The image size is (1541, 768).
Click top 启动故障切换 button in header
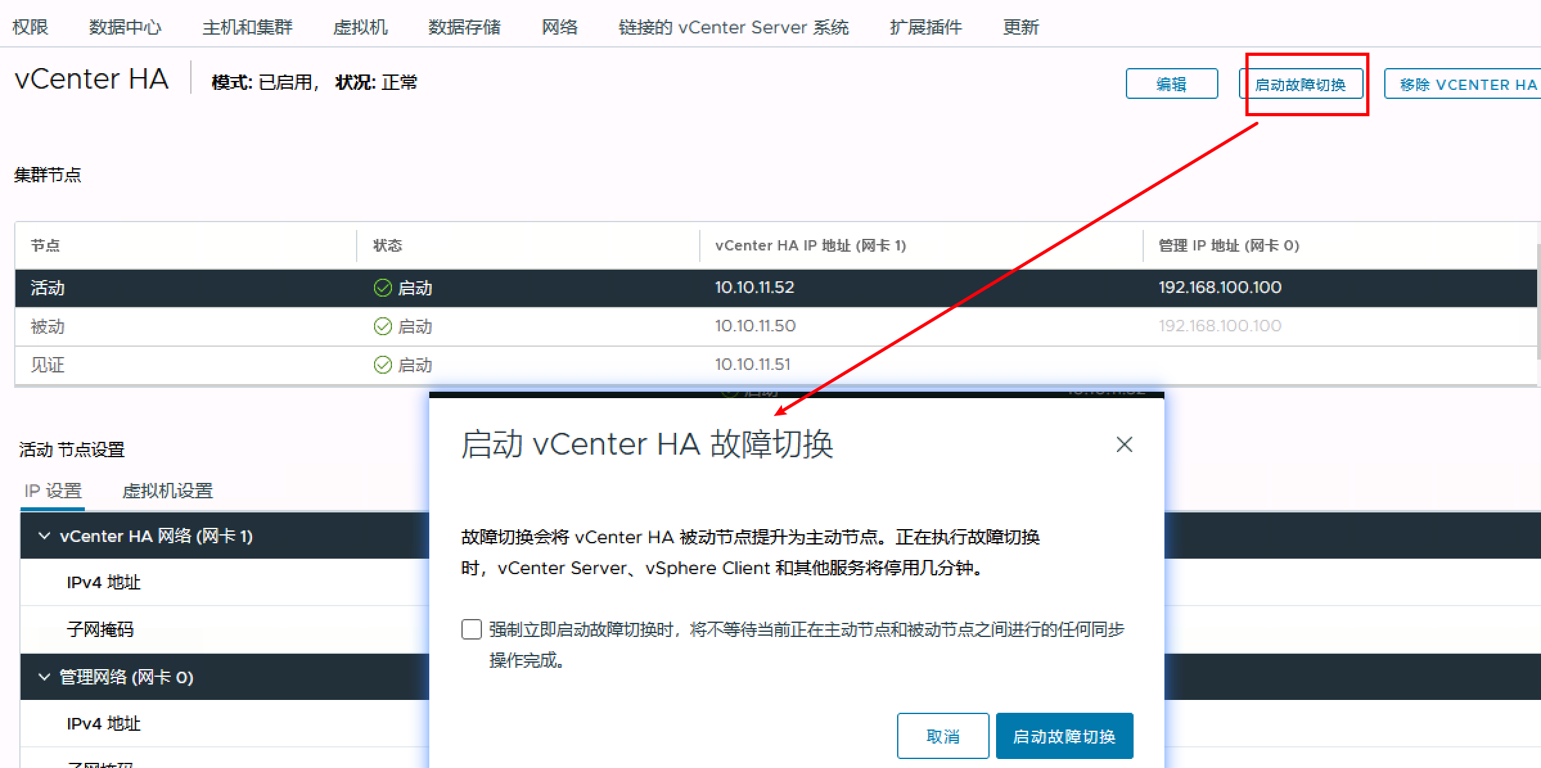click(1300, 84)
